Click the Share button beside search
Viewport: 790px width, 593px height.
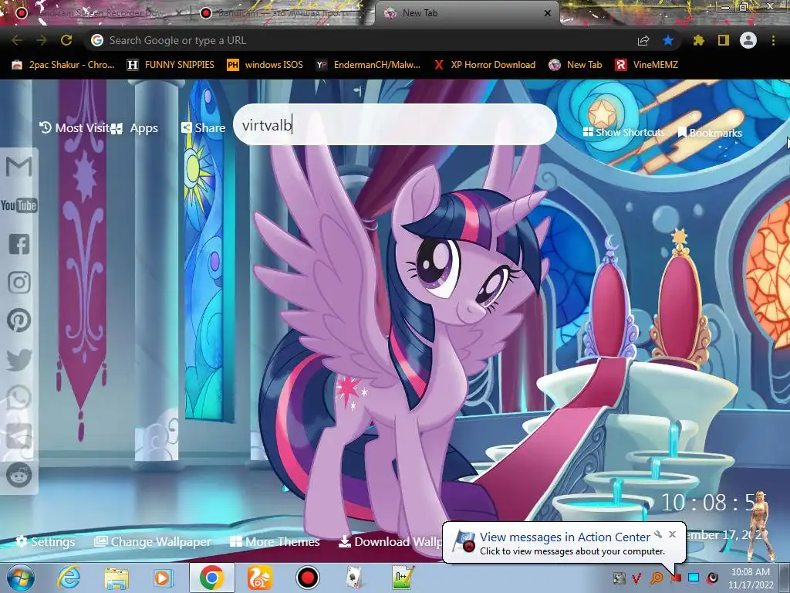pyautogui.click(x=203, y=128)
